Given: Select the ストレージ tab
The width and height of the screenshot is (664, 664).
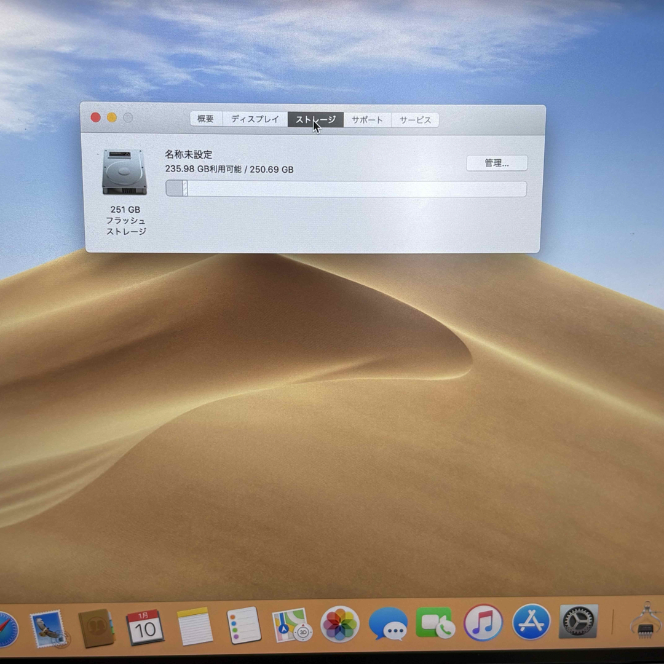Looking at the screenshot, I should pos(315,120).
